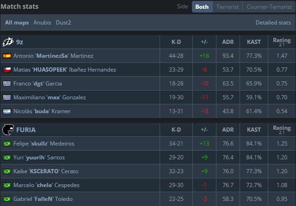296x206 pixels.
Task: Click the 9z team logo icon
Action: (x=8, y=42)
